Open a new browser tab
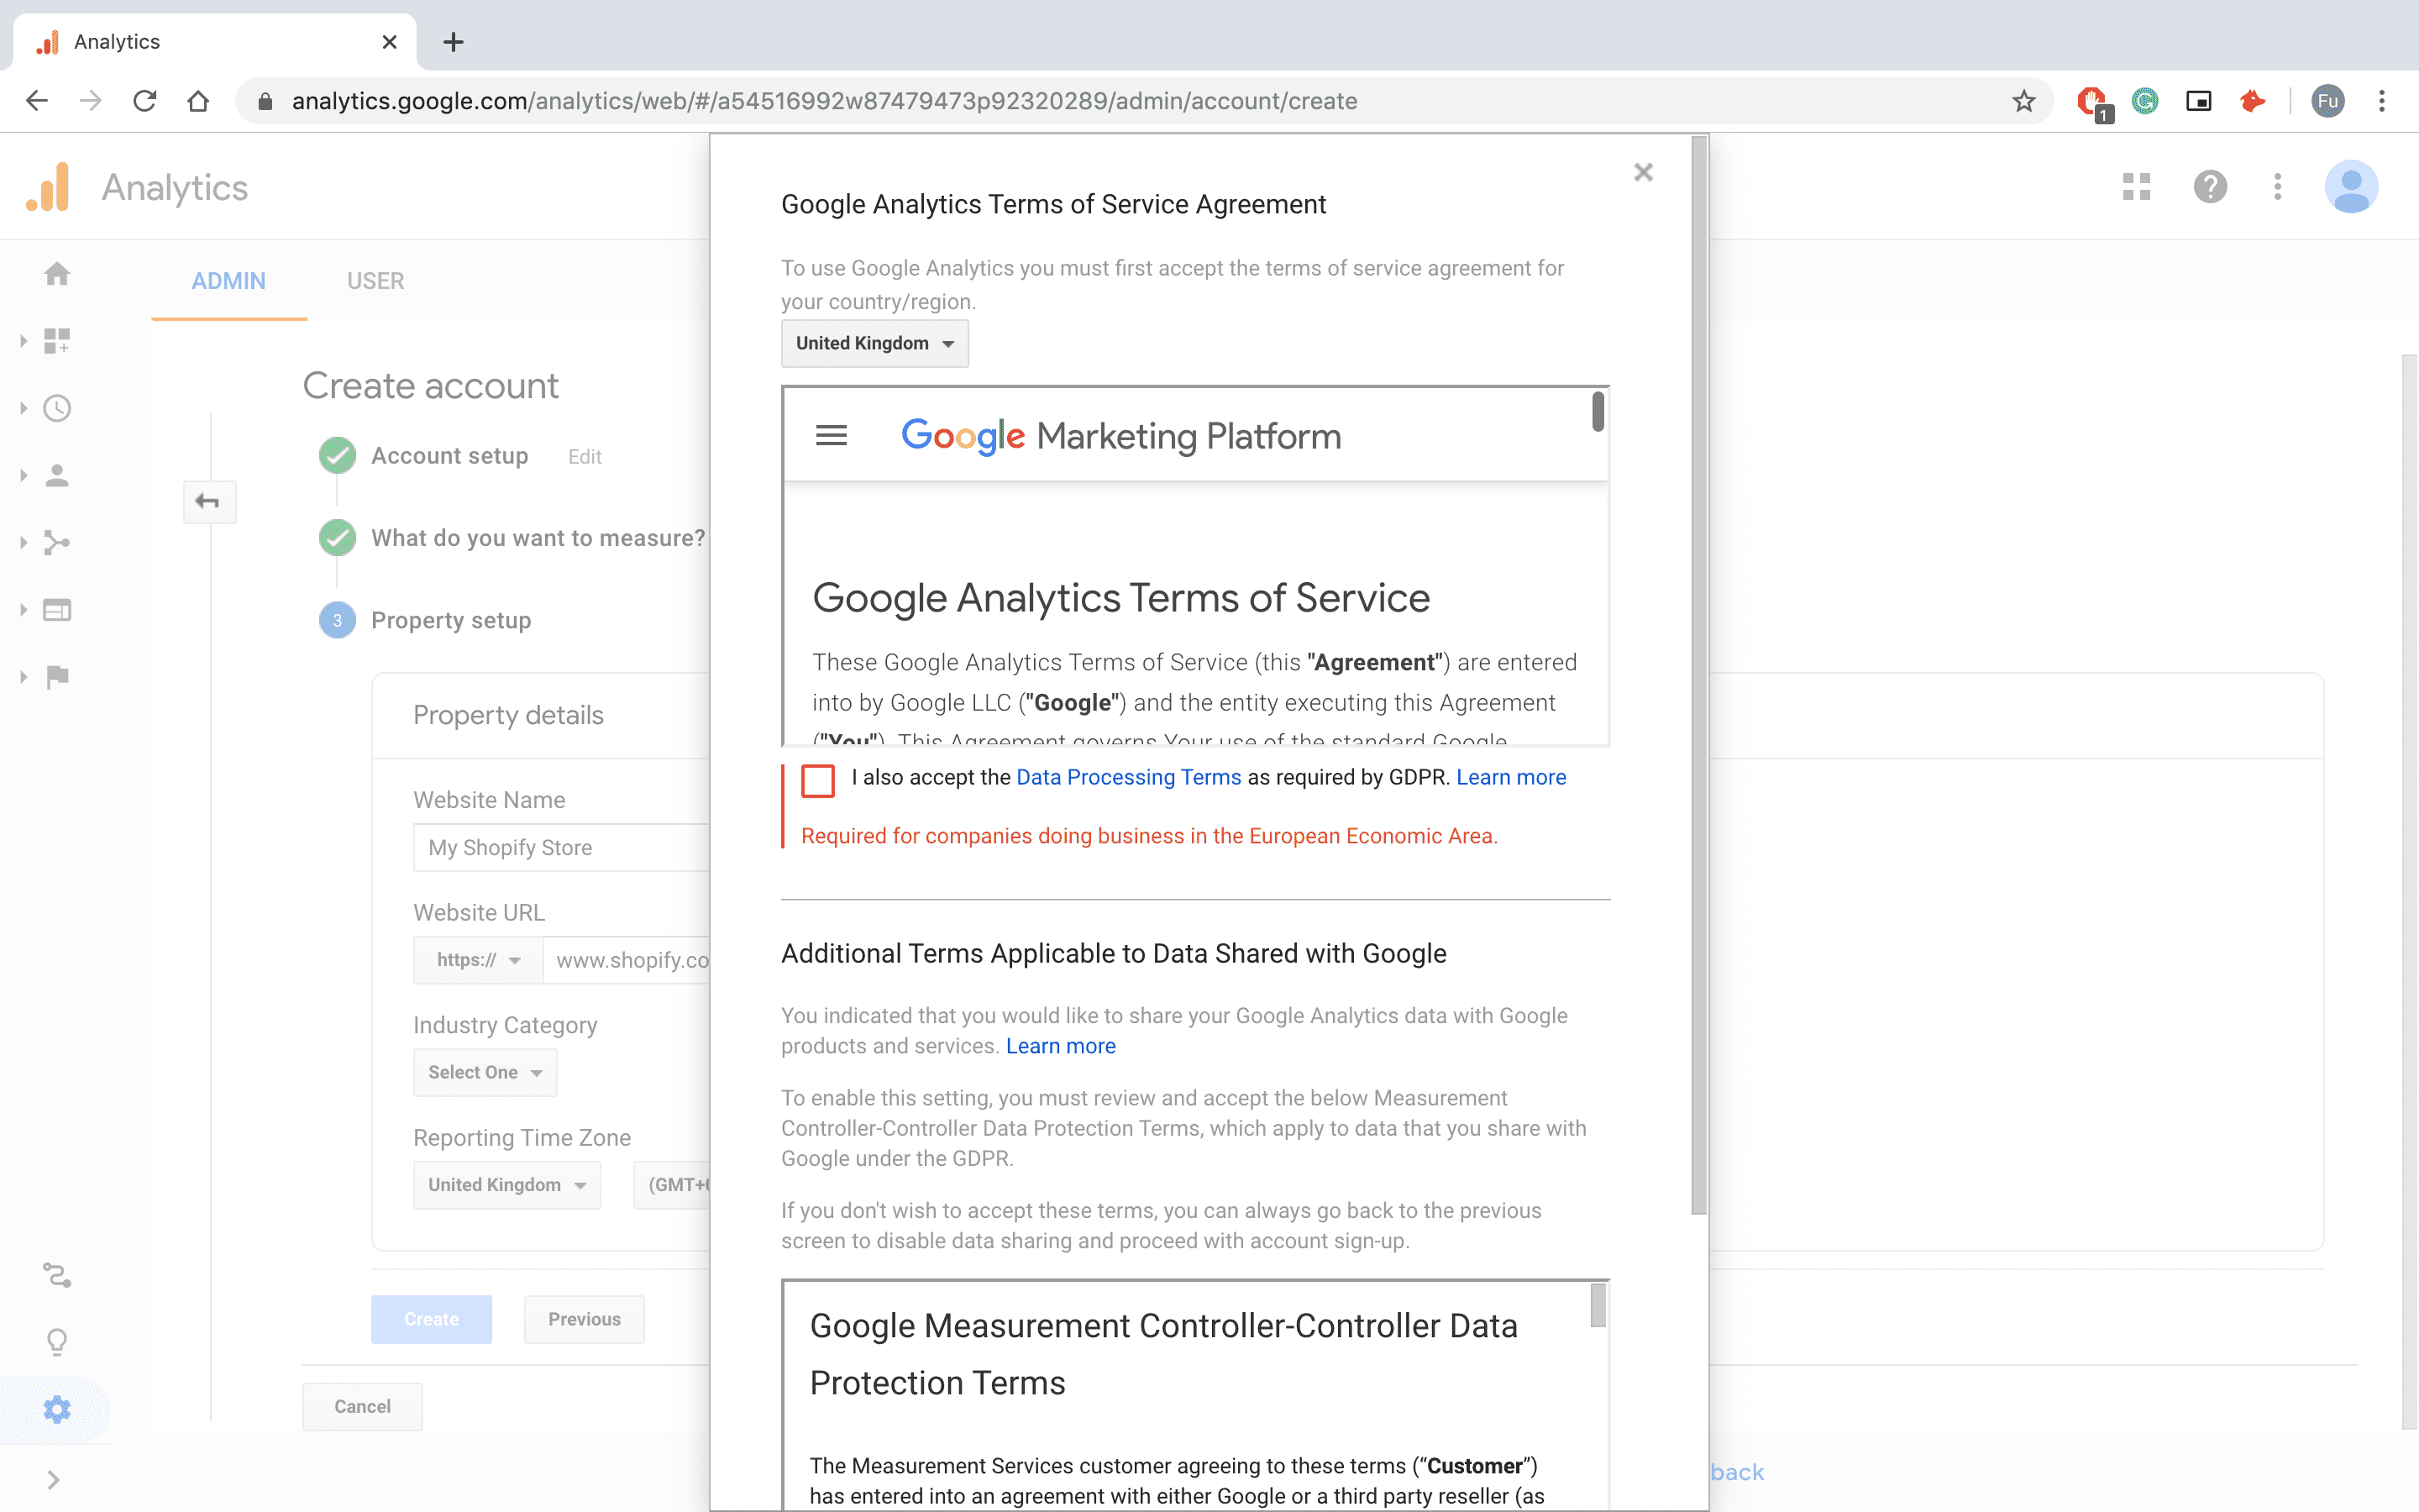2419x1512 pixels. (453, 42)
